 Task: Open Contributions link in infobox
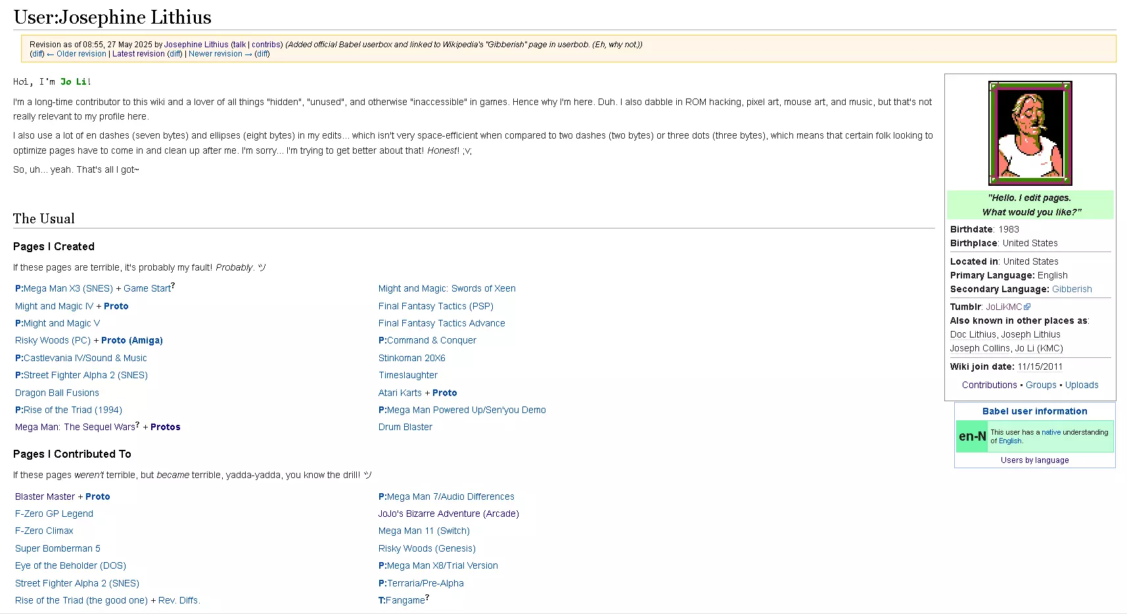point(989,385)
